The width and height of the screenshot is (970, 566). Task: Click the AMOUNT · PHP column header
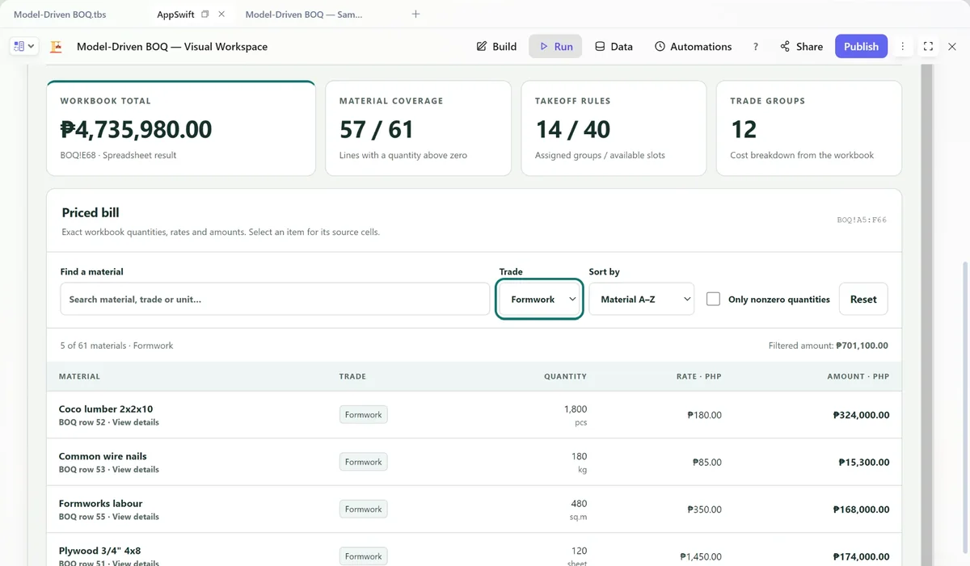coord(858,376)
